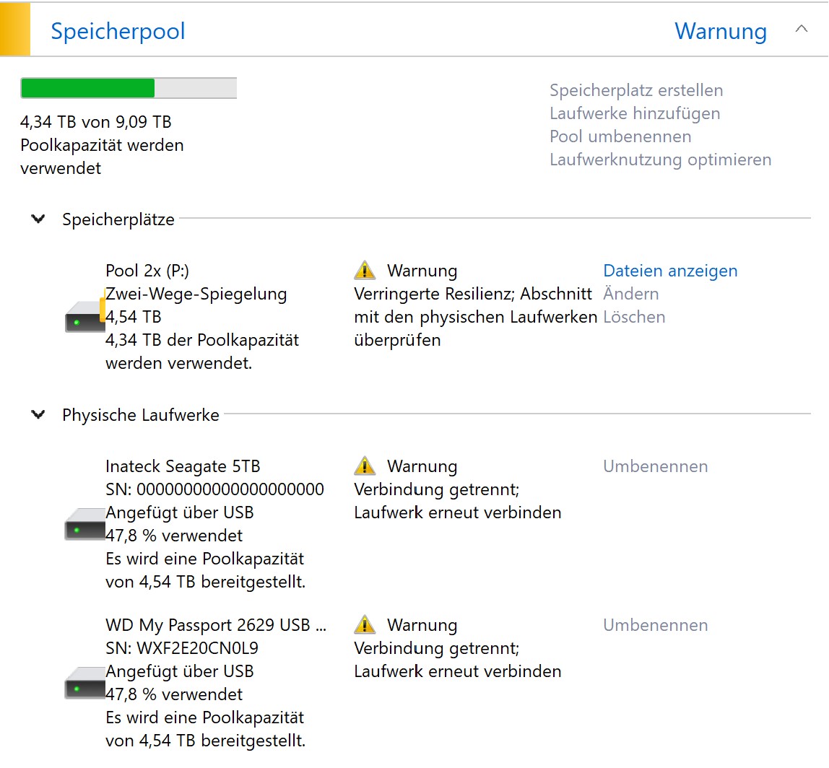Collapse the Speicherpool section with the up chevron
829x768 pixels.
point(802,29)
